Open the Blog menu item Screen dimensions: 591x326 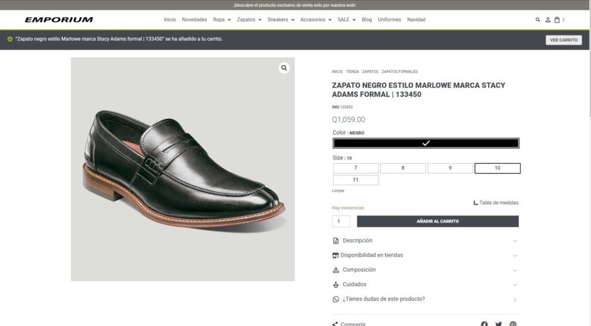pyautogui.click(x=366, y=20)
